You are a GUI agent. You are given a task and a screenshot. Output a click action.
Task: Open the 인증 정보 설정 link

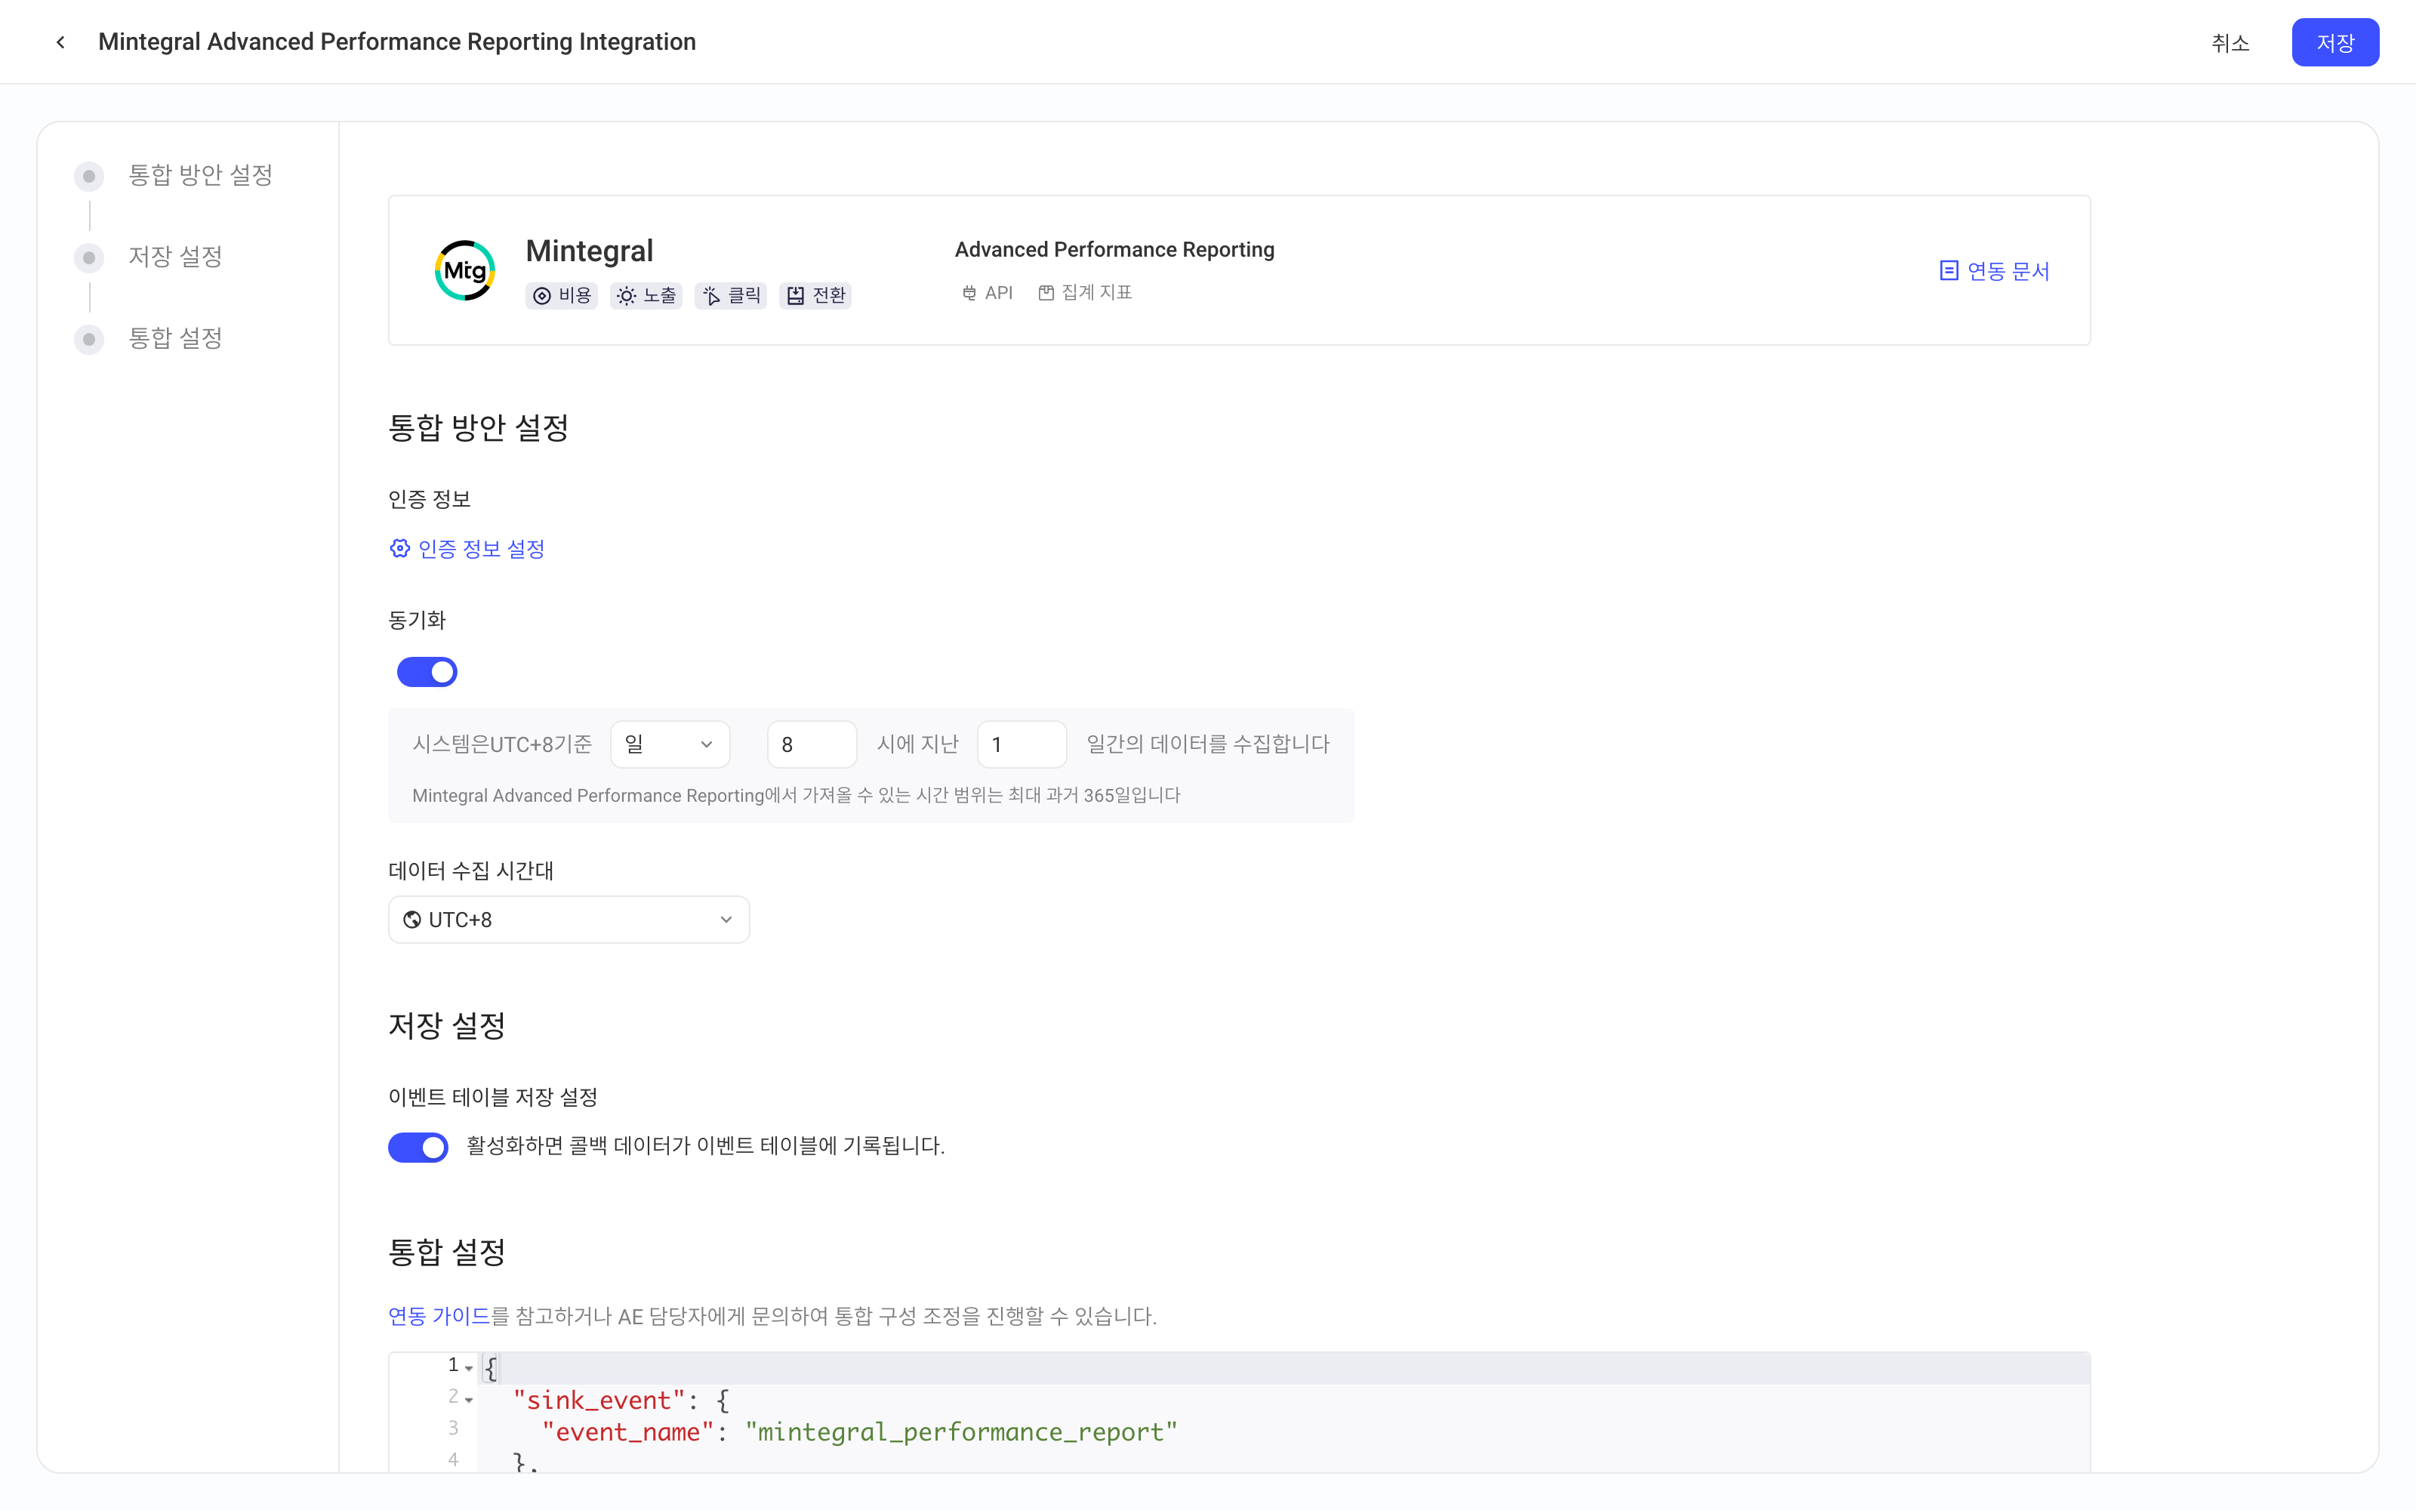(467, 548)
